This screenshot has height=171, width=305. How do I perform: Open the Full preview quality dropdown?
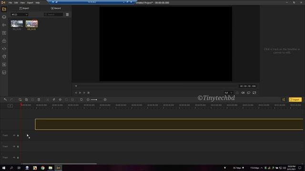[x=228, y=93]
